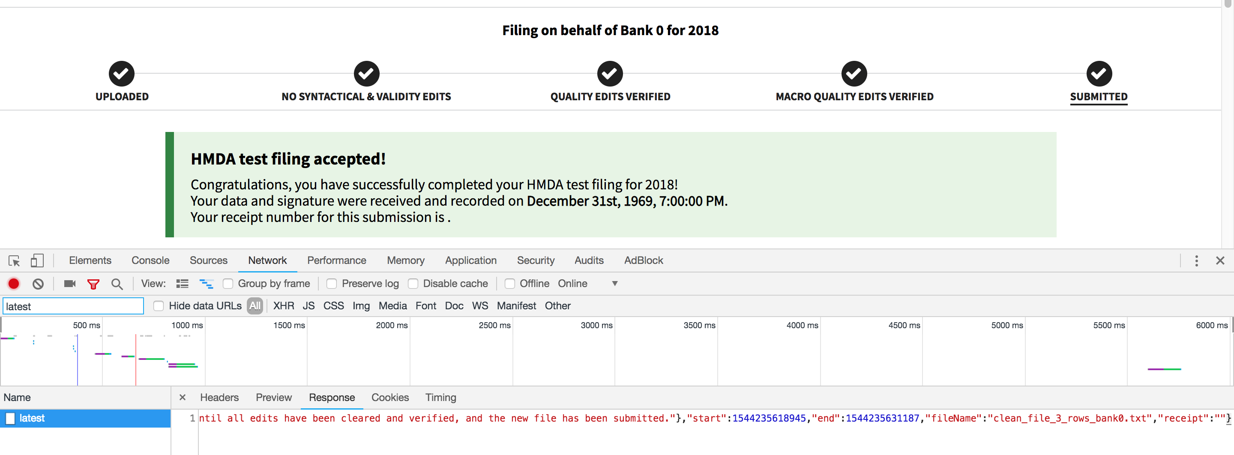Screen dimensions: 1234x455
Task: Check the Offline checkbox
Action: coord(510,284)
